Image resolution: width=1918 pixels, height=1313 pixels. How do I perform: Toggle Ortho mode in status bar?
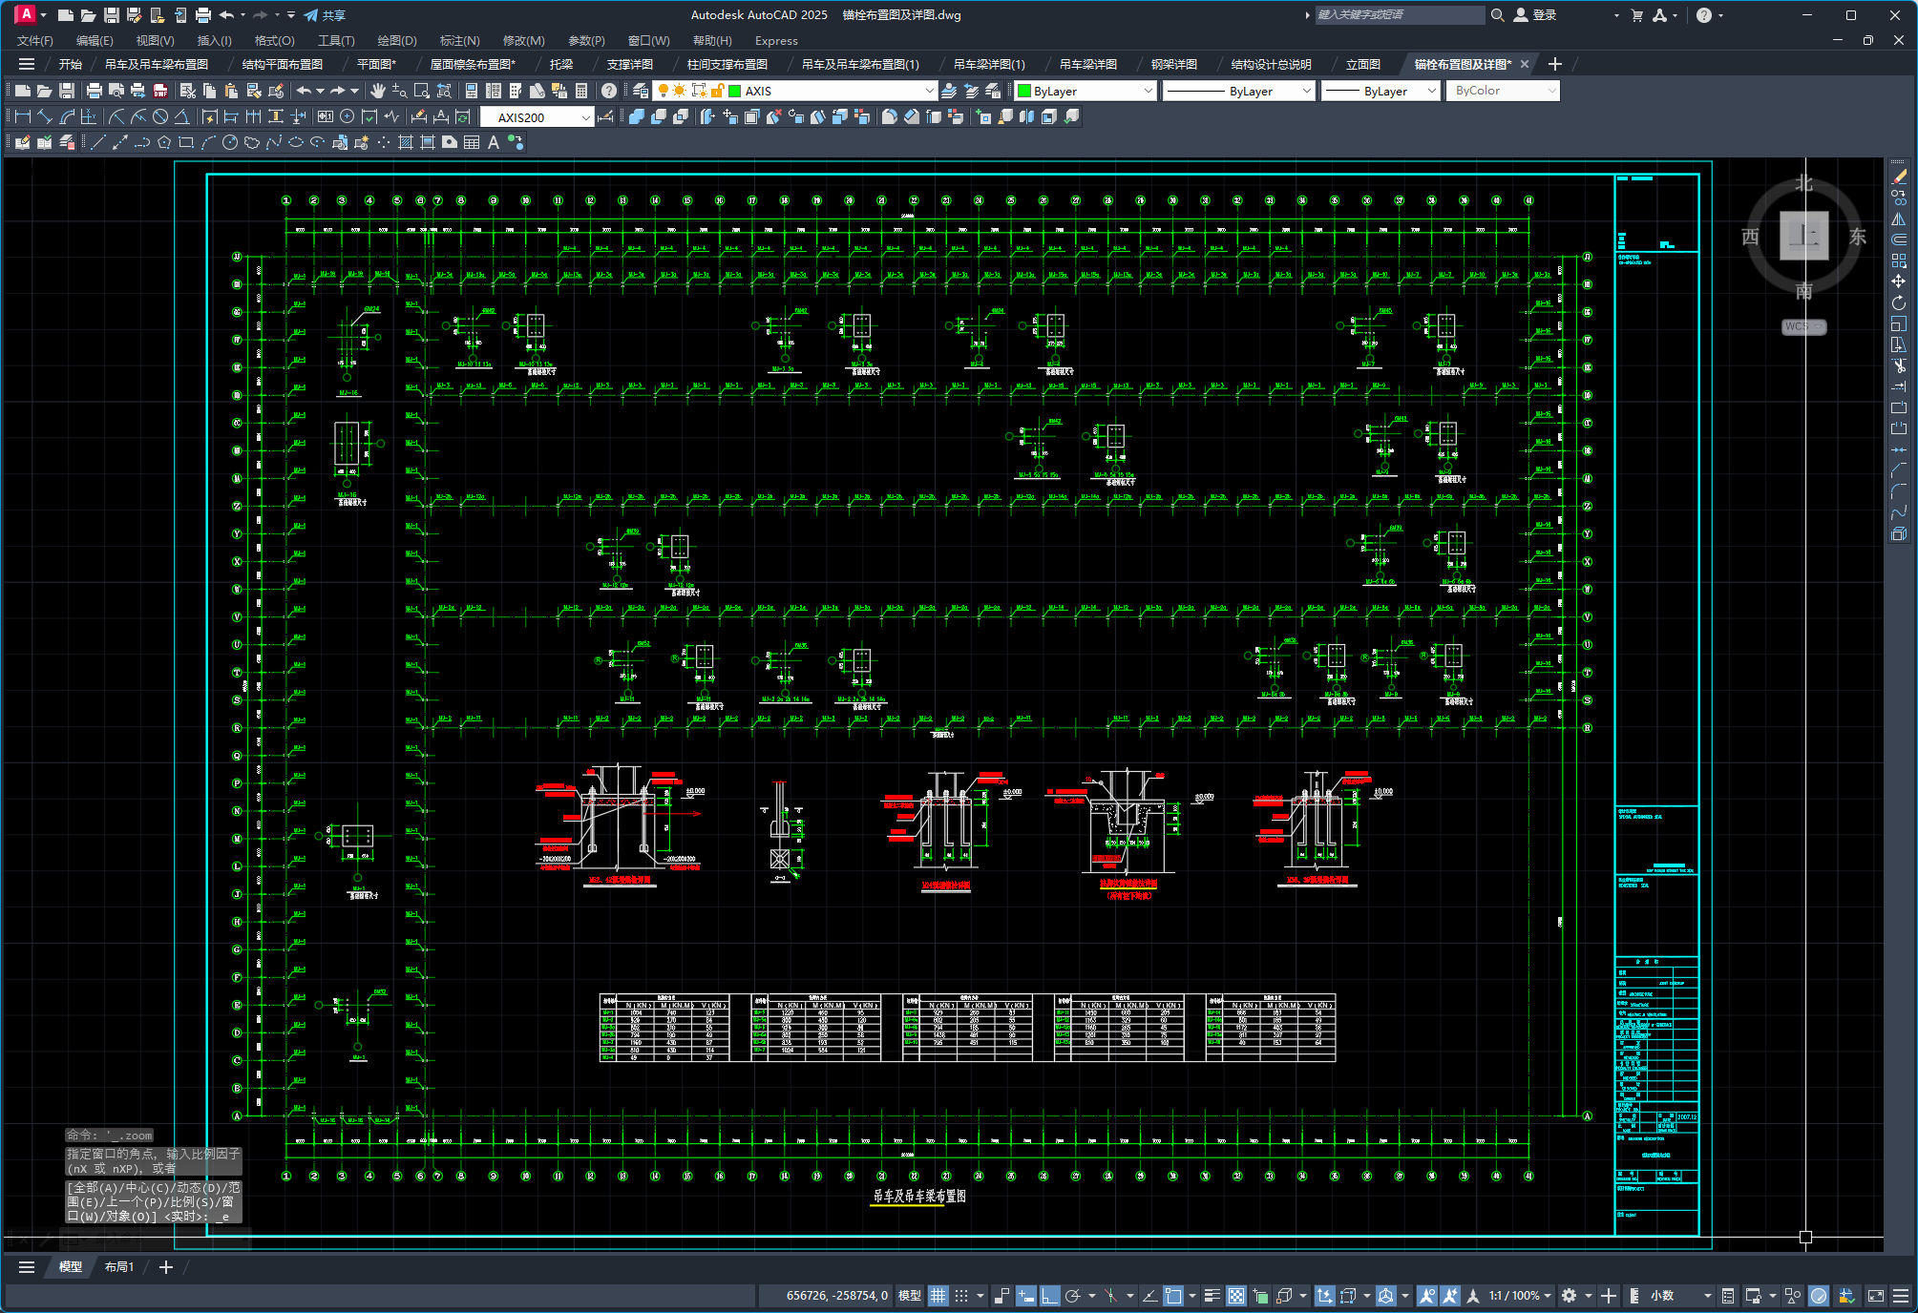tap(1049, 1295)
